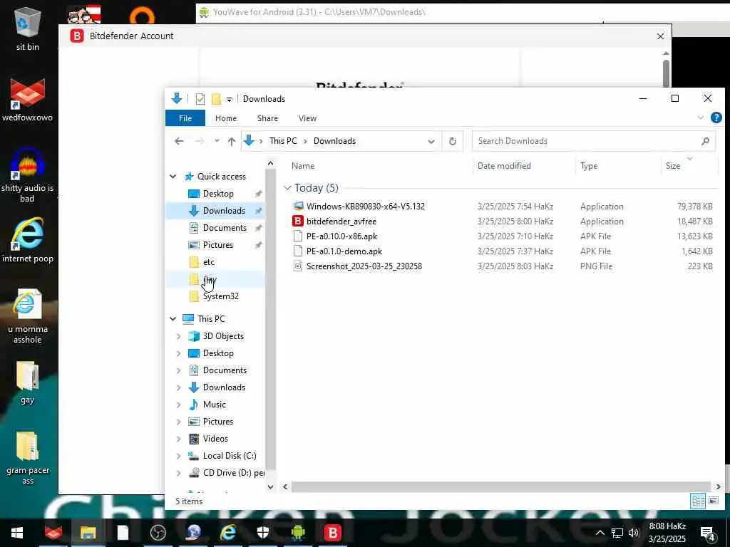Go up one folder level arrow

pyautogui.click(x=232, y=141)
